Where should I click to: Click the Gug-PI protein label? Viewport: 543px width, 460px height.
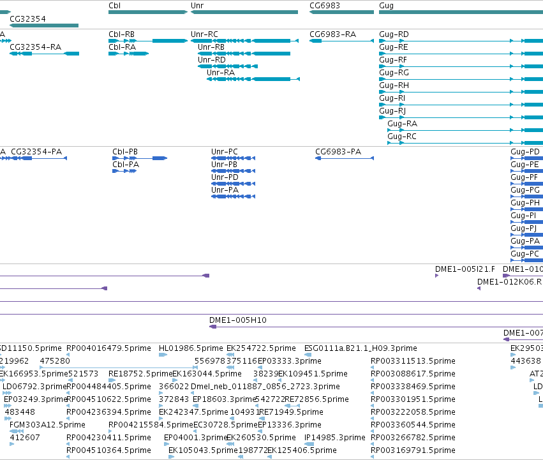tap(524, 216)
